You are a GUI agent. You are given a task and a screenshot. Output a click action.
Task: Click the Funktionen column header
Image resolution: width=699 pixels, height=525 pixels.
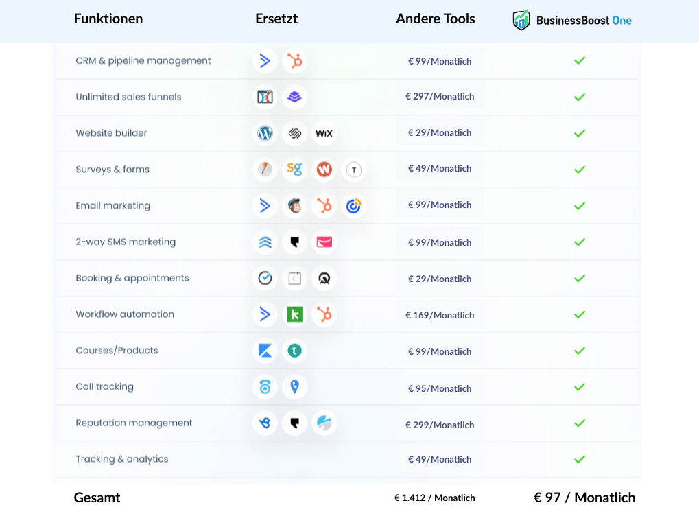[x=108, y=19]
